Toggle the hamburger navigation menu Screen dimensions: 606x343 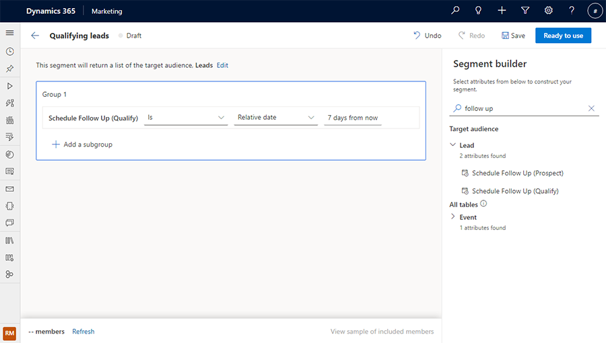point(9,33)
